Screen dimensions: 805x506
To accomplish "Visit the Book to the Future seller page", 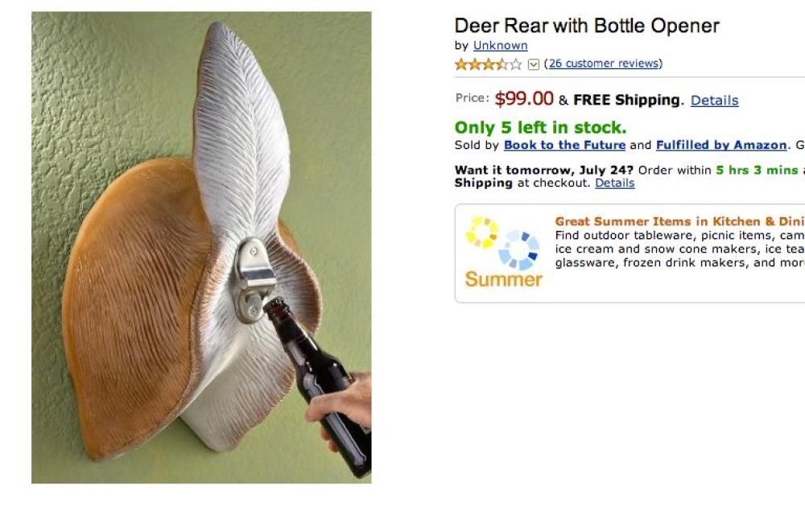I will (564, 145).
